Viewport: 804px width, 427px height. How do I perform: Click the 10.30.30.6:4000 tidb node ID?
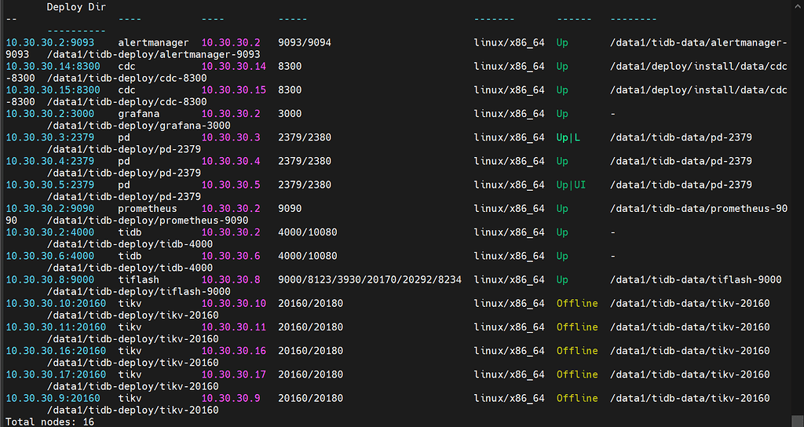coord(49,256)
